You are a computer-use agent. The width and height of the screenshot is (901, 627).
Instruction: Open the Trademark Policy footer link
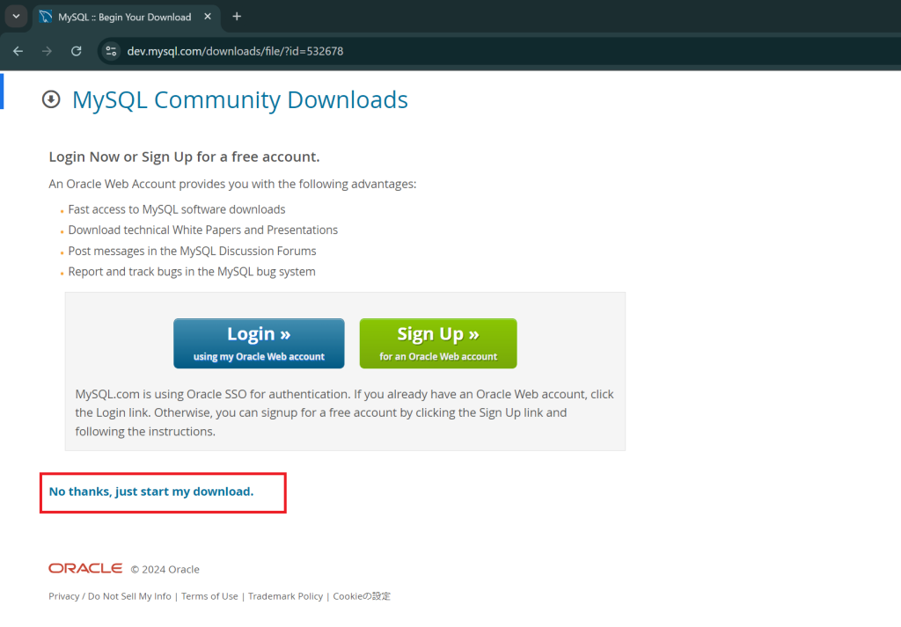click(x=285, y=596)
